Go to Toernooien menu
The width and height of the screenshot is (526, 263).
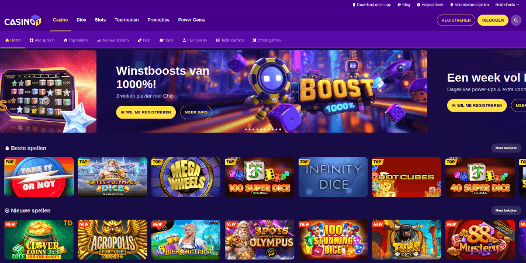(x=126, y=20)
